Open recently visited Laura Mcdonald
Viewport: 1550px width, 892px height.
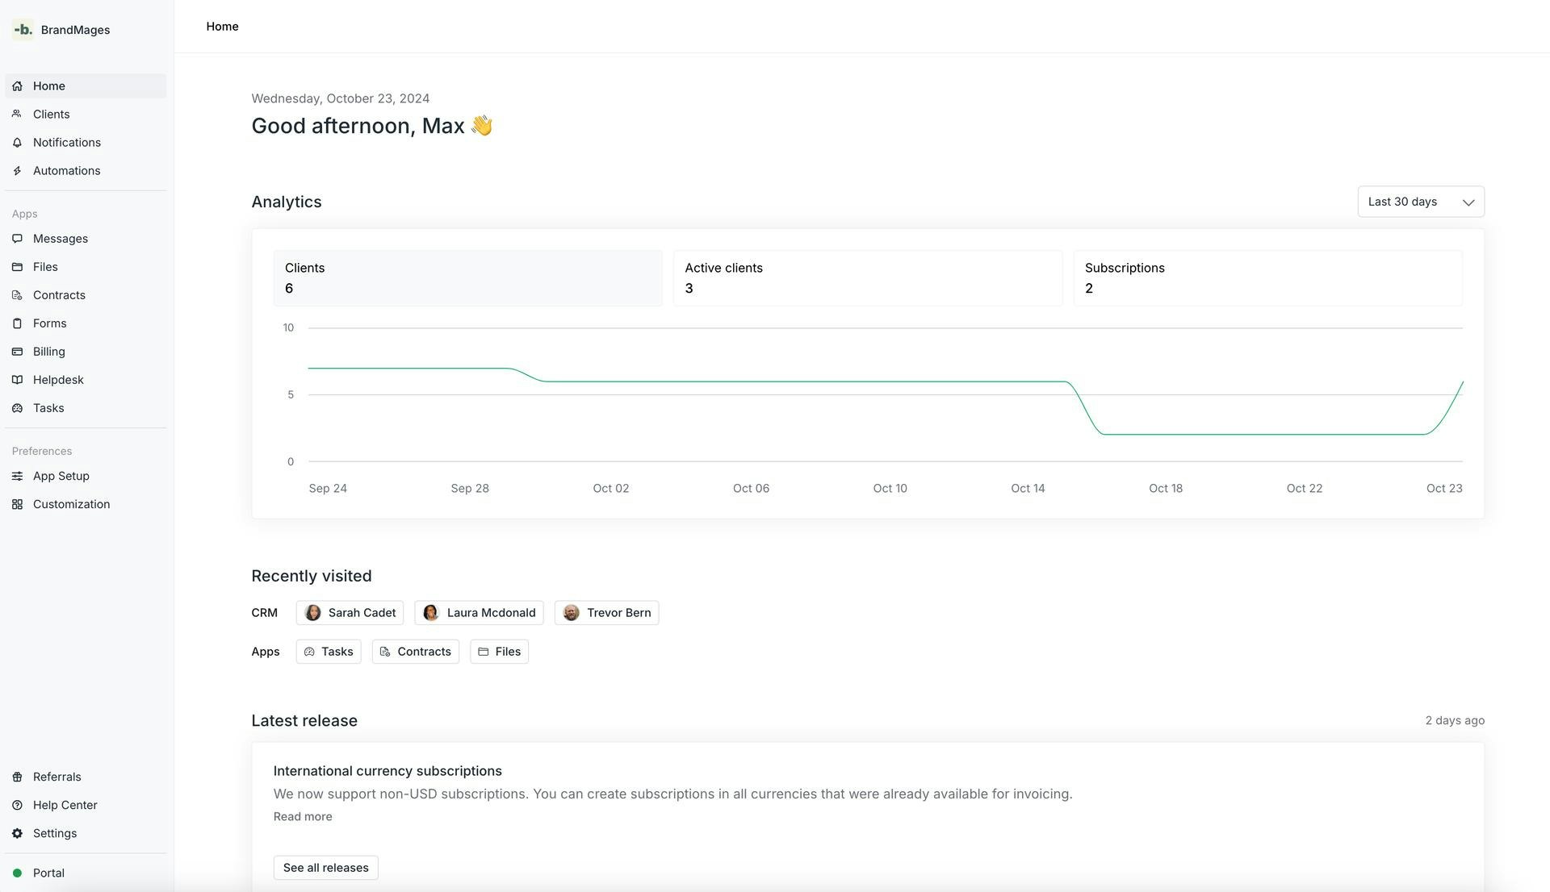pyautogui.click(x=479, y=613)
